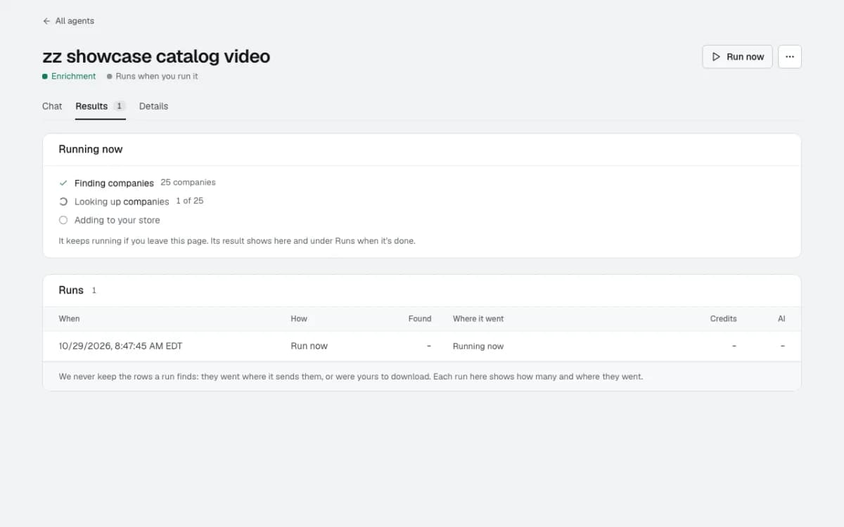Click the "It keeps running if you leave" note
Image resolution: width=844 pixels, height=527 pixels.
(x=237, y=240)
